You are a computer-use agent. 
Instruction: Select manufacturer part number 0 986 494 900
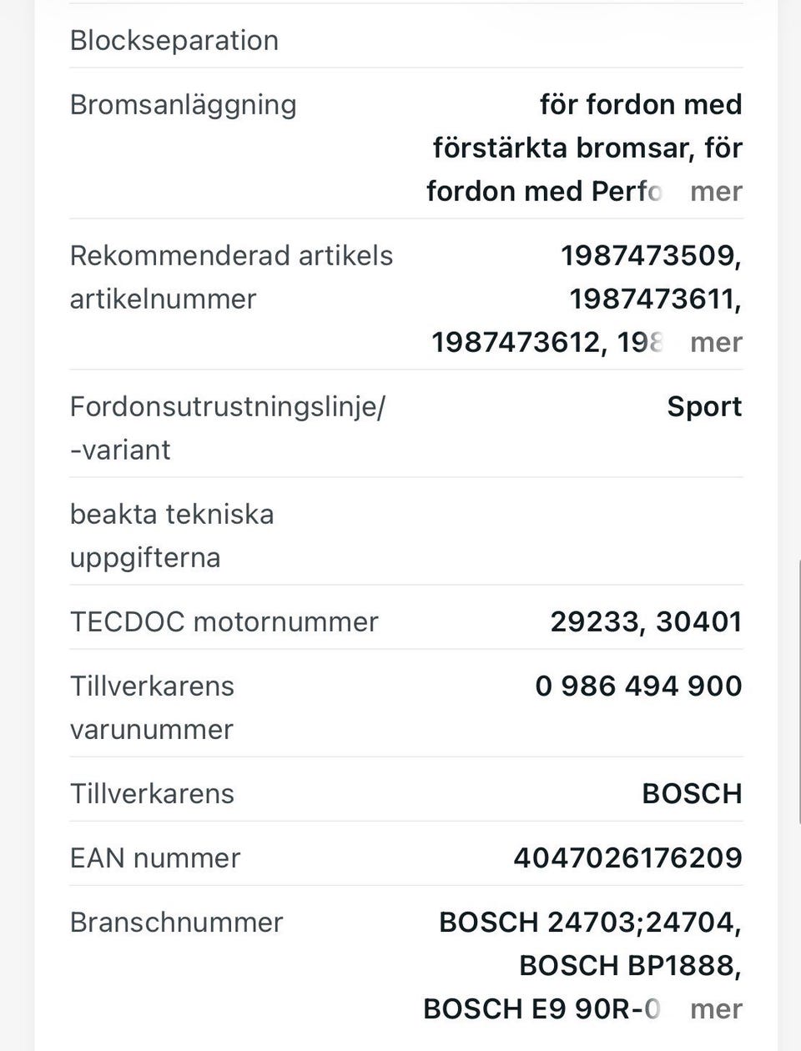click(638, 686)
